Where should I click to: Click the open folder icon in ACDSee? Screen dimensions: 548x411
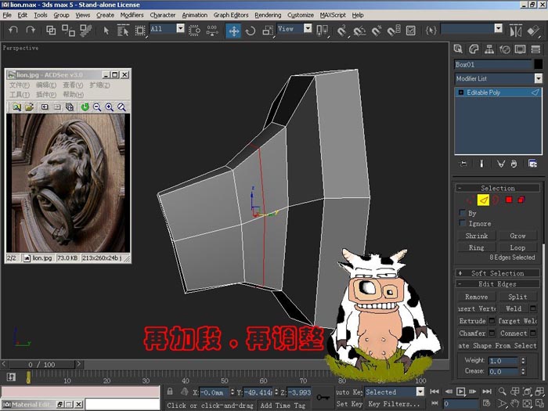(x=30, y=107)
